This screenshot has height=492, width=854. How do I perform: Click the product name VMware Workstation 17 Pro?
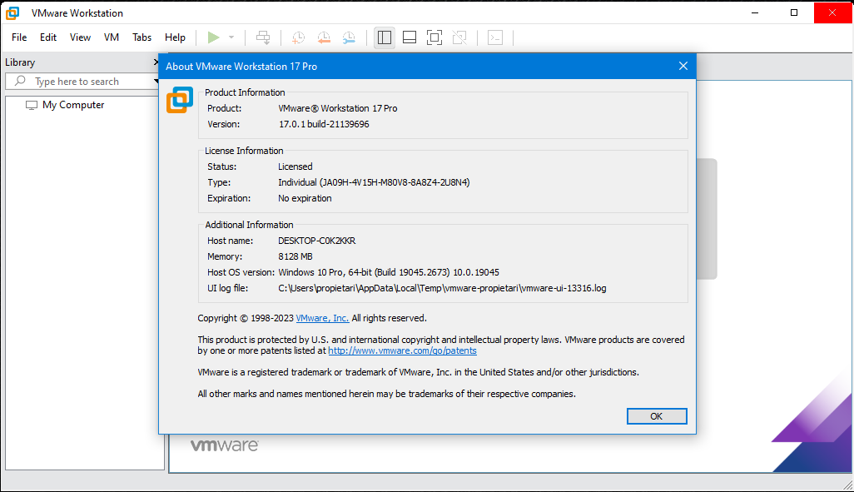coord(338,108)
